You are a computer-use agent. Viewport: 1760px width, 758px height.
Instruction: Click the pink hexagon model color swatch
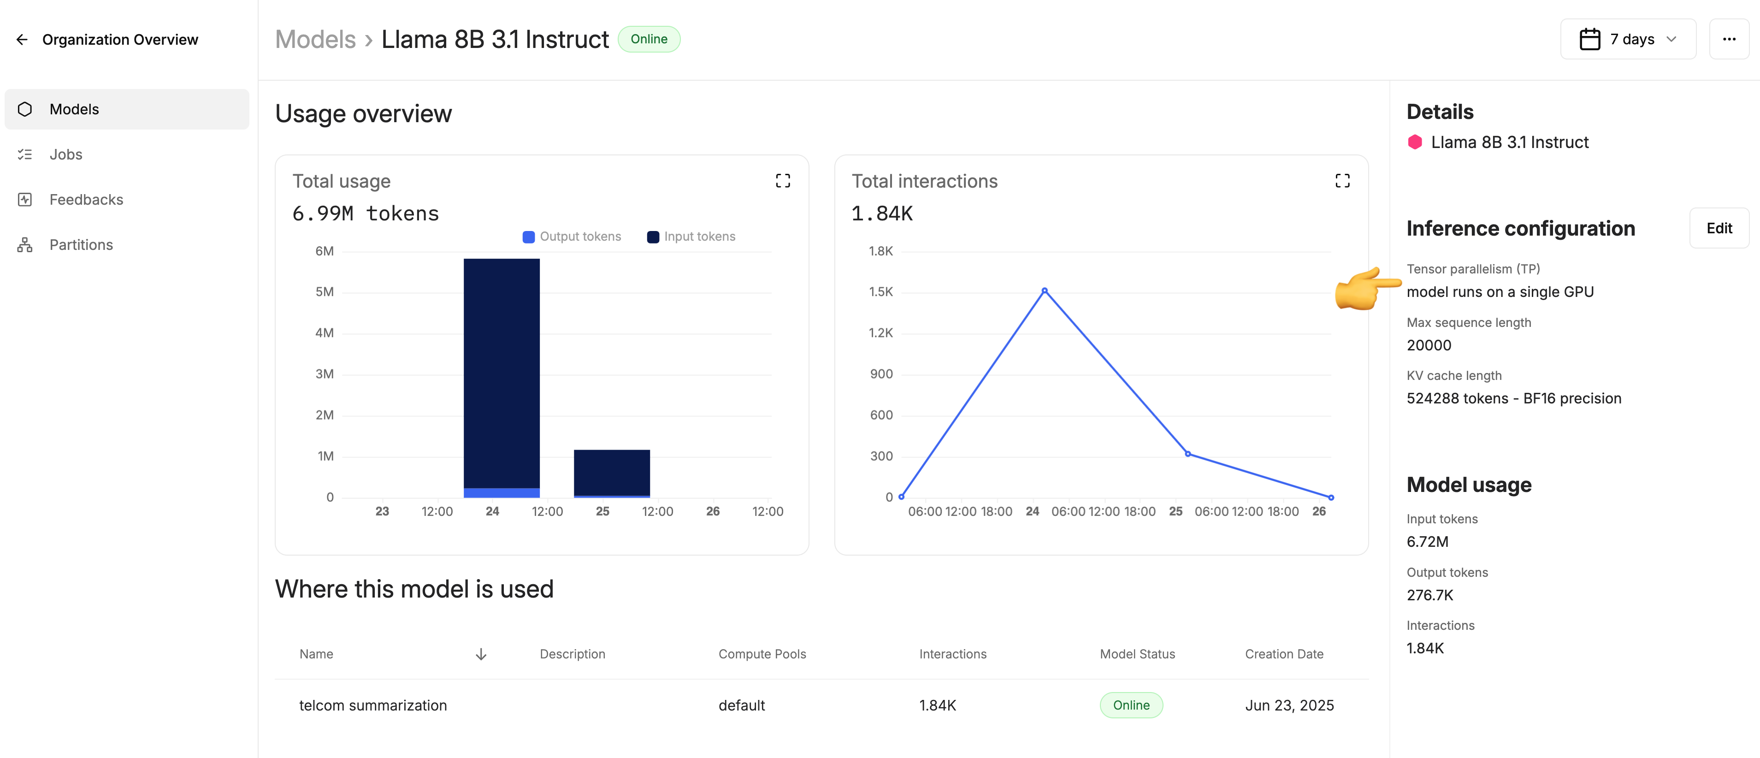[1415, 142]
